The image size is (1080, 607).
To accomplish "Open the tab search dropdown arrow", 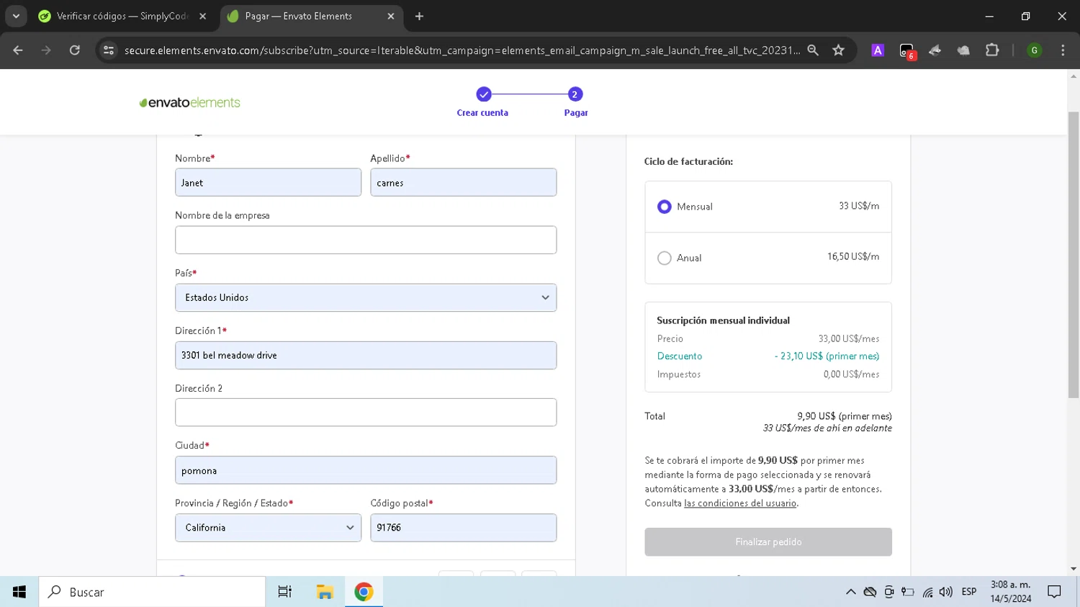I will pyautogui.click(x=16, y=16).
